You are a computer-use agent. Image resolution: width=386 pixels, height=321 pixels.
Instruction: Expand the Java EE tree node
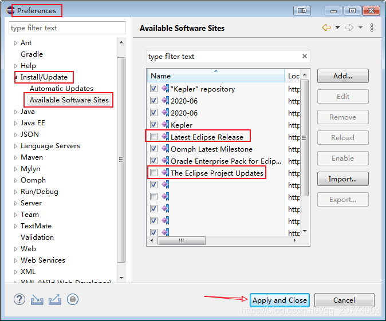(x=15, y=123)
